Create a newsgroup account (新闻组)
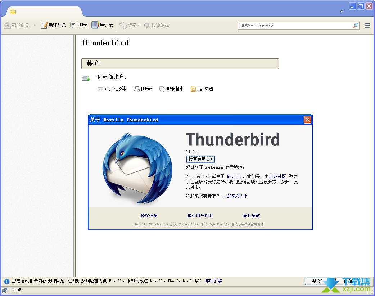The image size is (375, 296). [171, 89]
